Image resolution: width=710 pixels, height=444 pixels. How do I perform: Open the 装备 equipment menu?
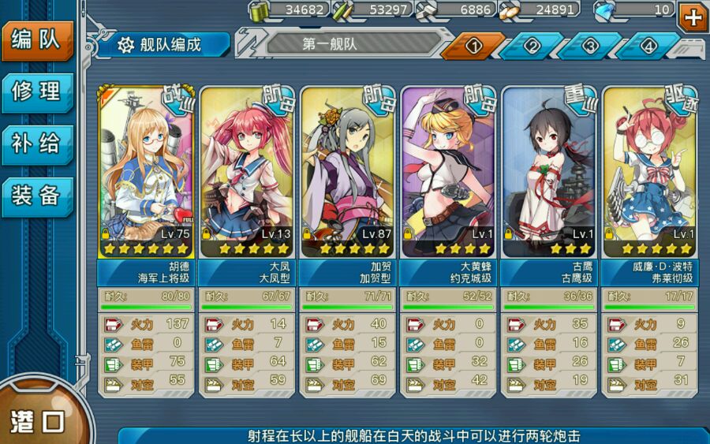37,197
